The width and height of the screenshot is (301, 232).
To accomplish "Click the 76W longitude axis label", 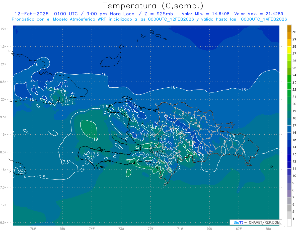I will click(x=33, y=229).
